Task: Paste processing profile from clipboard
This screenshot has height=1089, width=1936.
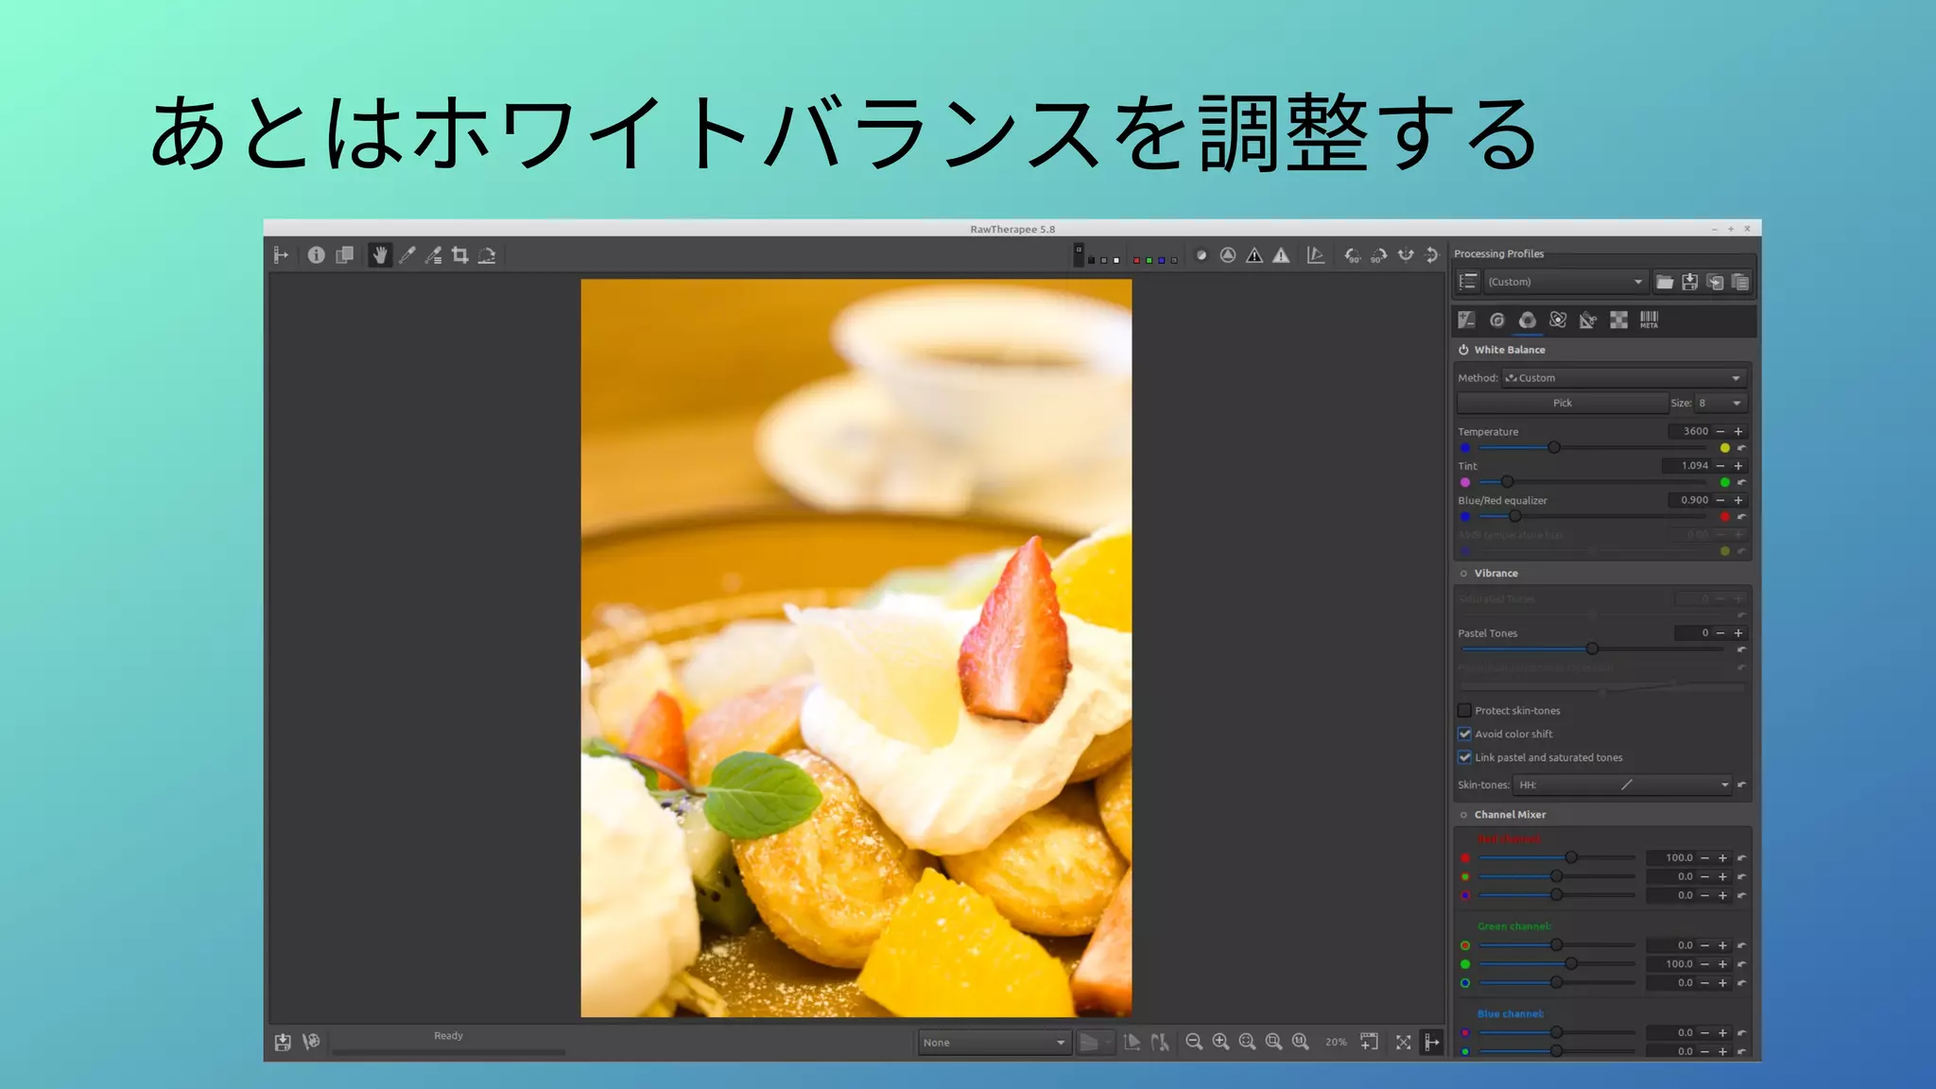Action: 1740,282
